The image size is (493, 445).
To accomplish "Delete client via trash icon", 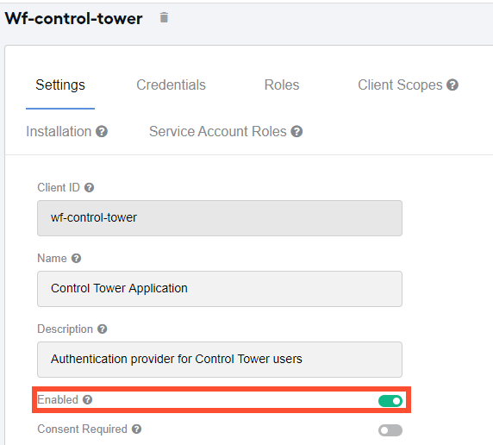I will click(x=164, y=17).
